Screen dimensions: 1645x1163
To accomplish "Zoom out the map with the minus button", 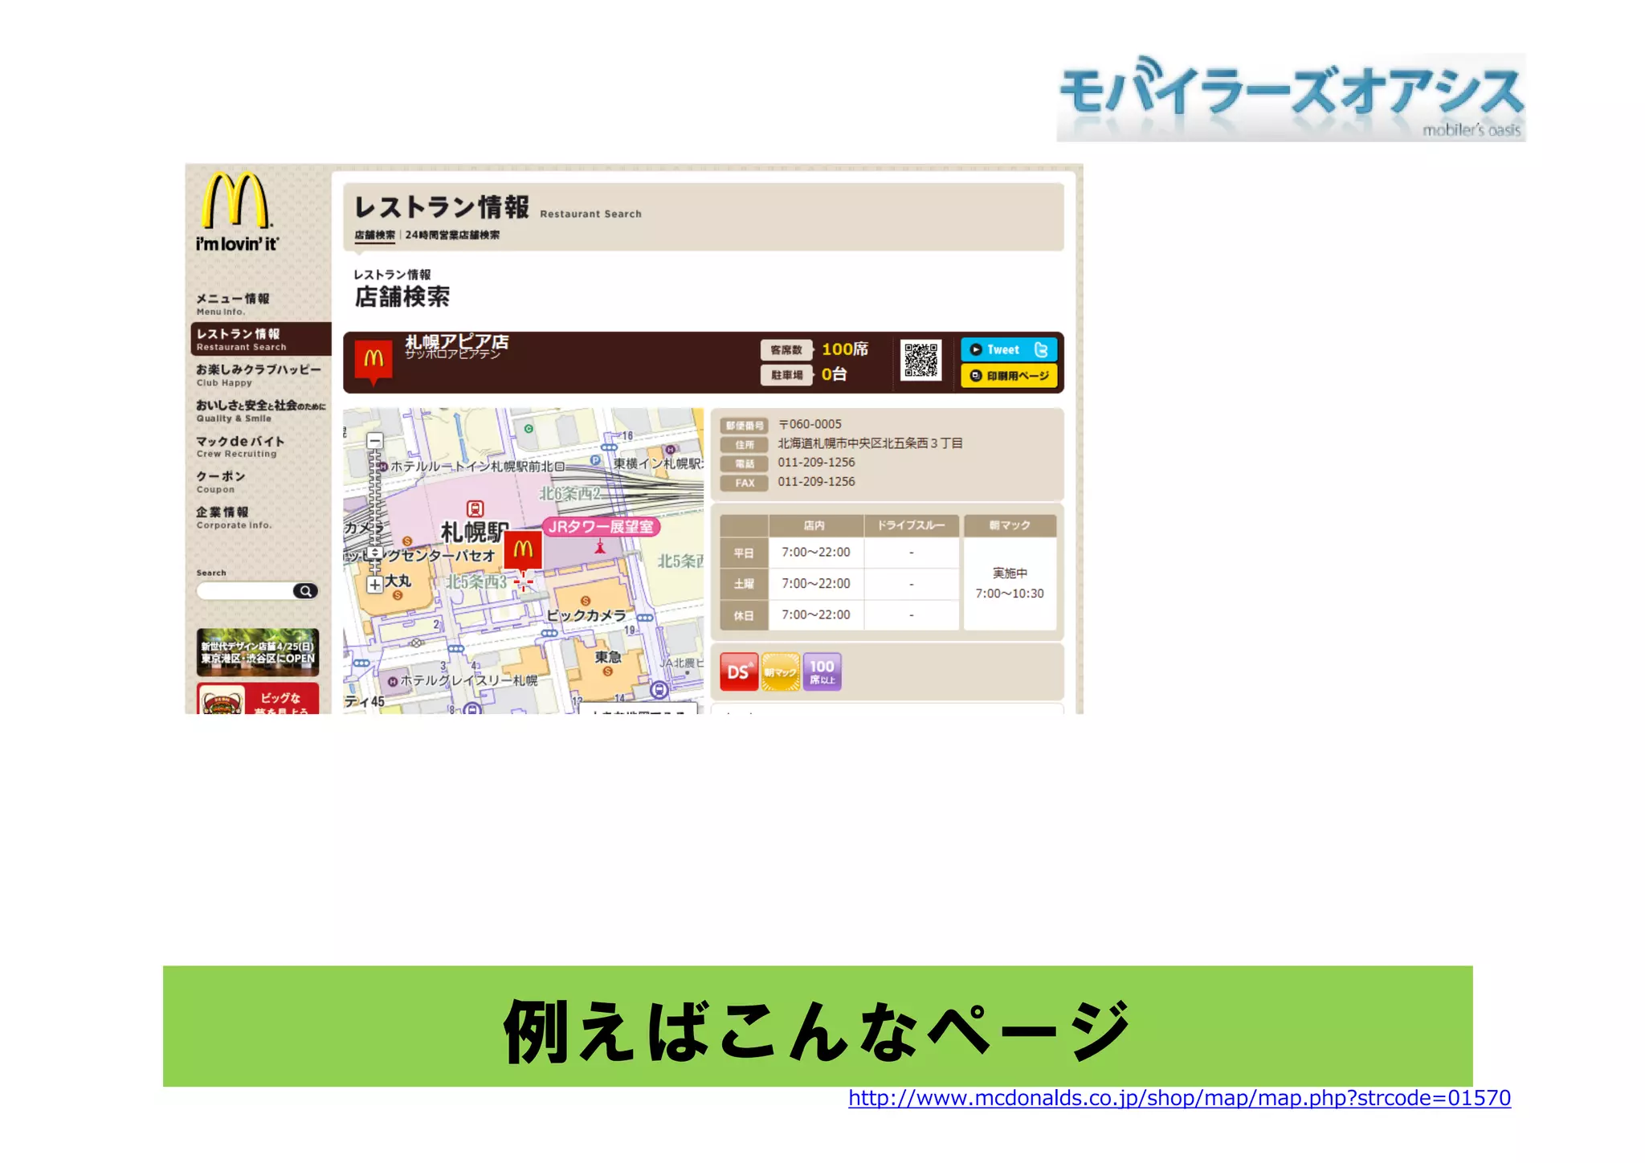I will pyautogui.click(x=375, y=441).
